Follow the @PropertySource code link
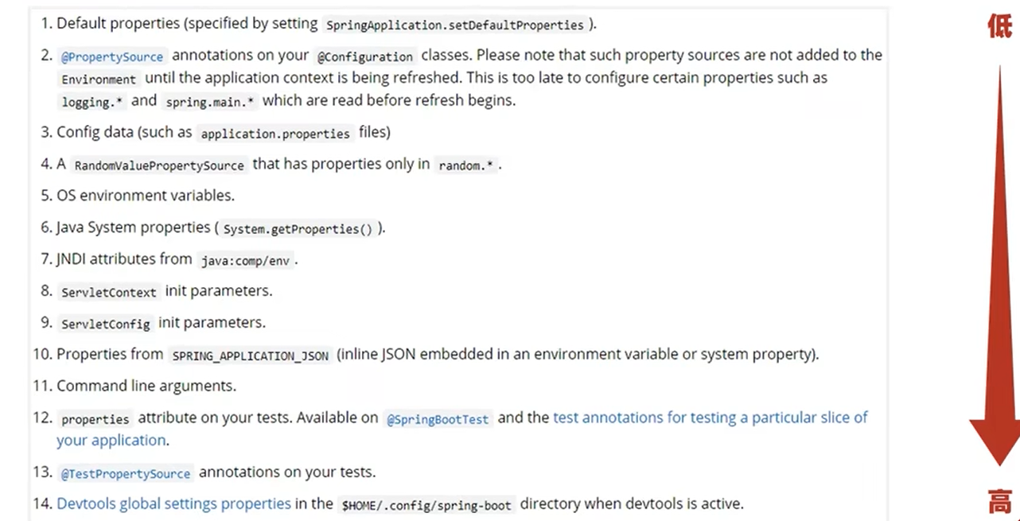1020x521 pixels. click(x=112, y=56)
